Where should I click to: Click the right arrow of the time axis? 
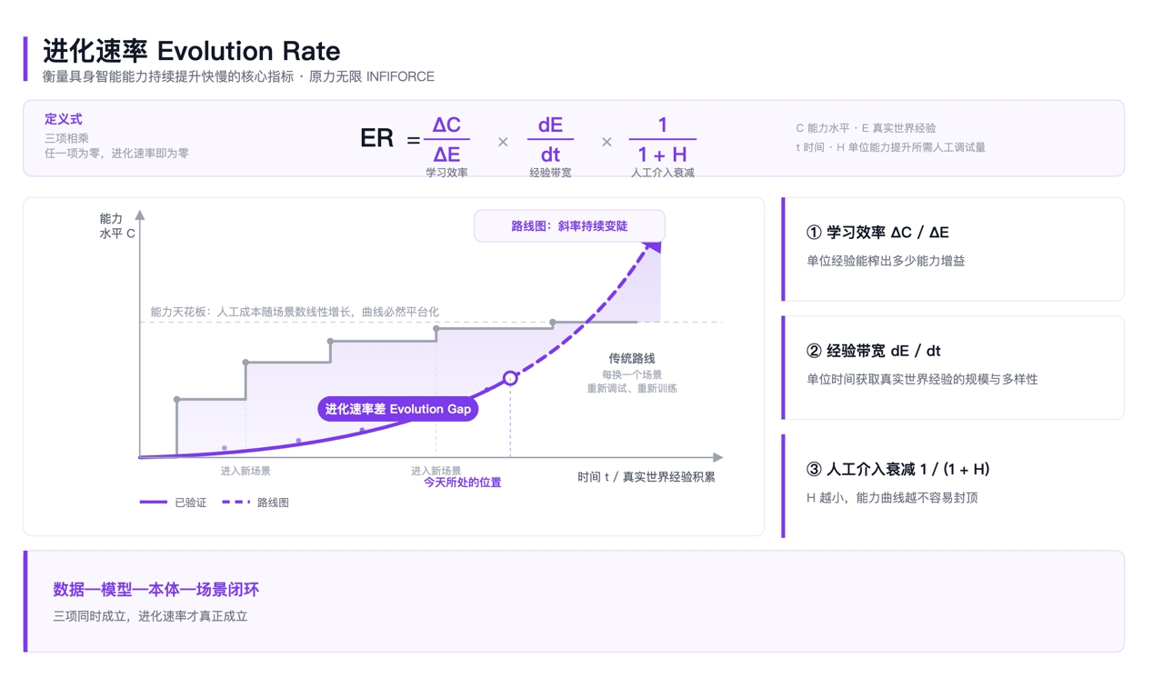(717, 457)
